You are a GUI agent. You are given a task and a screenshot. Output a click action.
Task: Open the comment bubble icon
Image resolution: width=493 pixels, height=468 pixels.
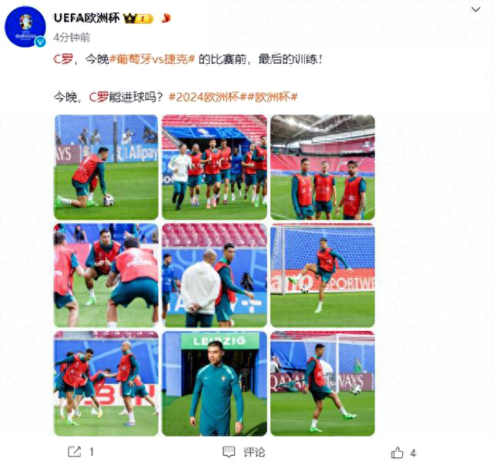[229, 452]
